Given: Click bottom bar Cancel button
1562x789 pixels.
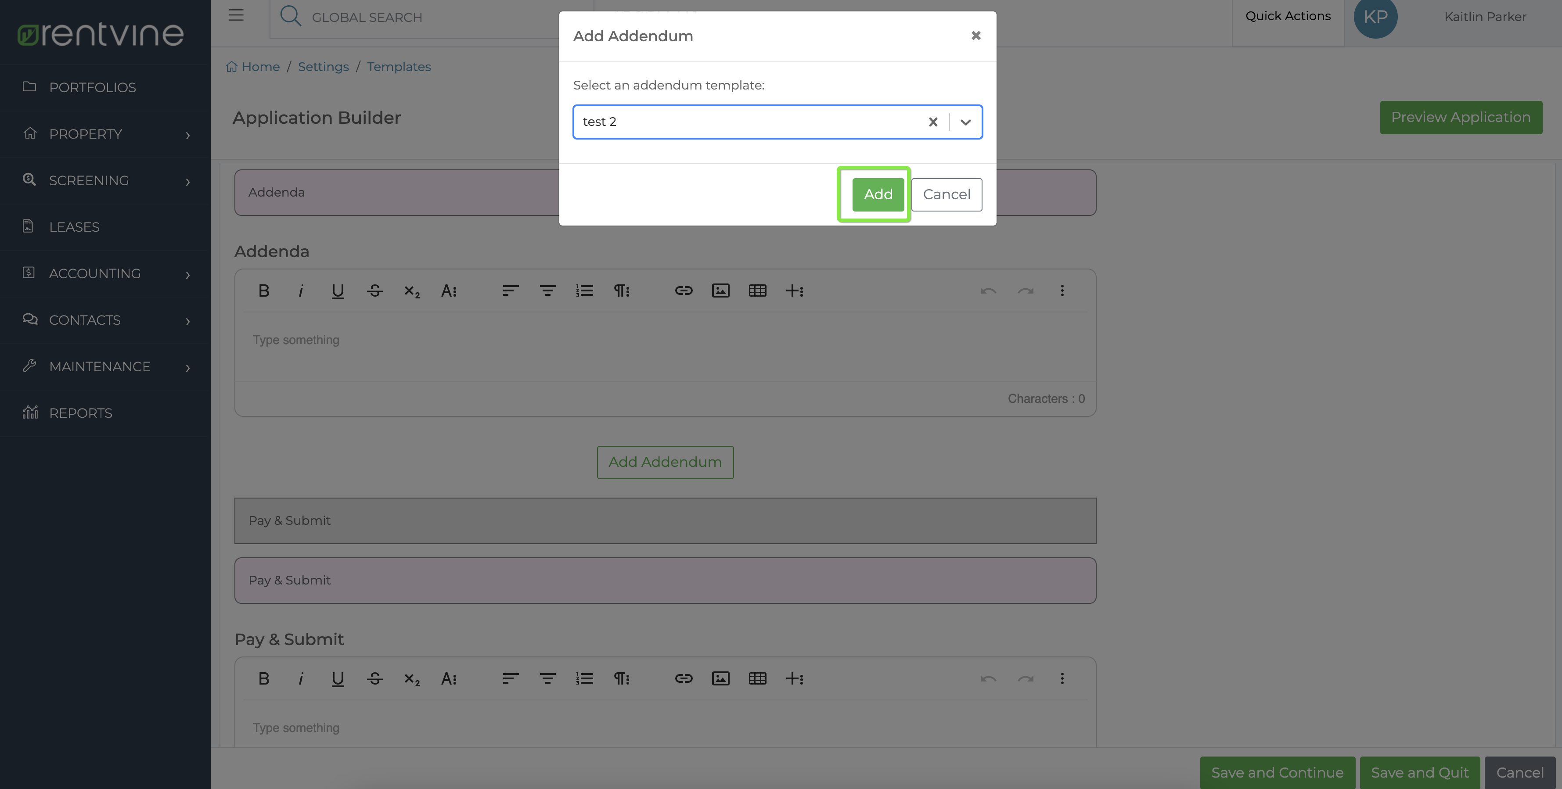Looking at the screenshot, I should click(x=1519, y=773).
